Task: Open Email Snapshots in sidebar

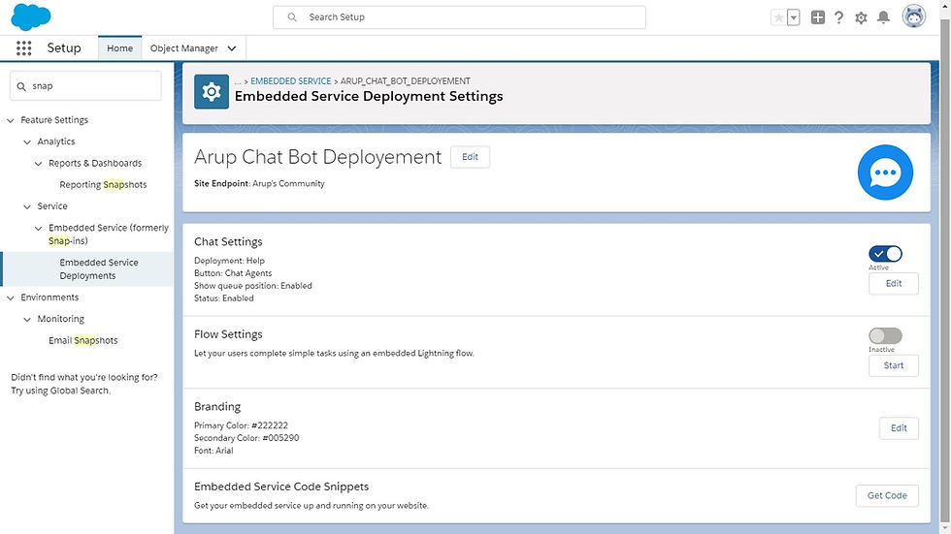Action: point(83,340)
